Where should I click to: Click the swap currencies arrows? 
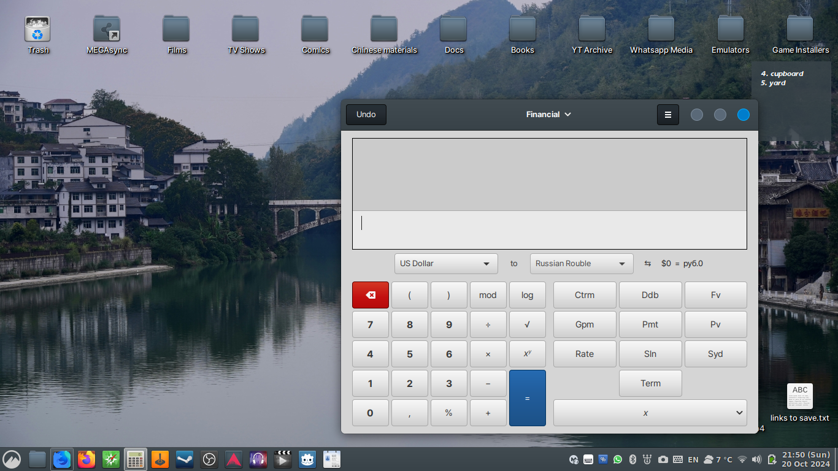647,263
